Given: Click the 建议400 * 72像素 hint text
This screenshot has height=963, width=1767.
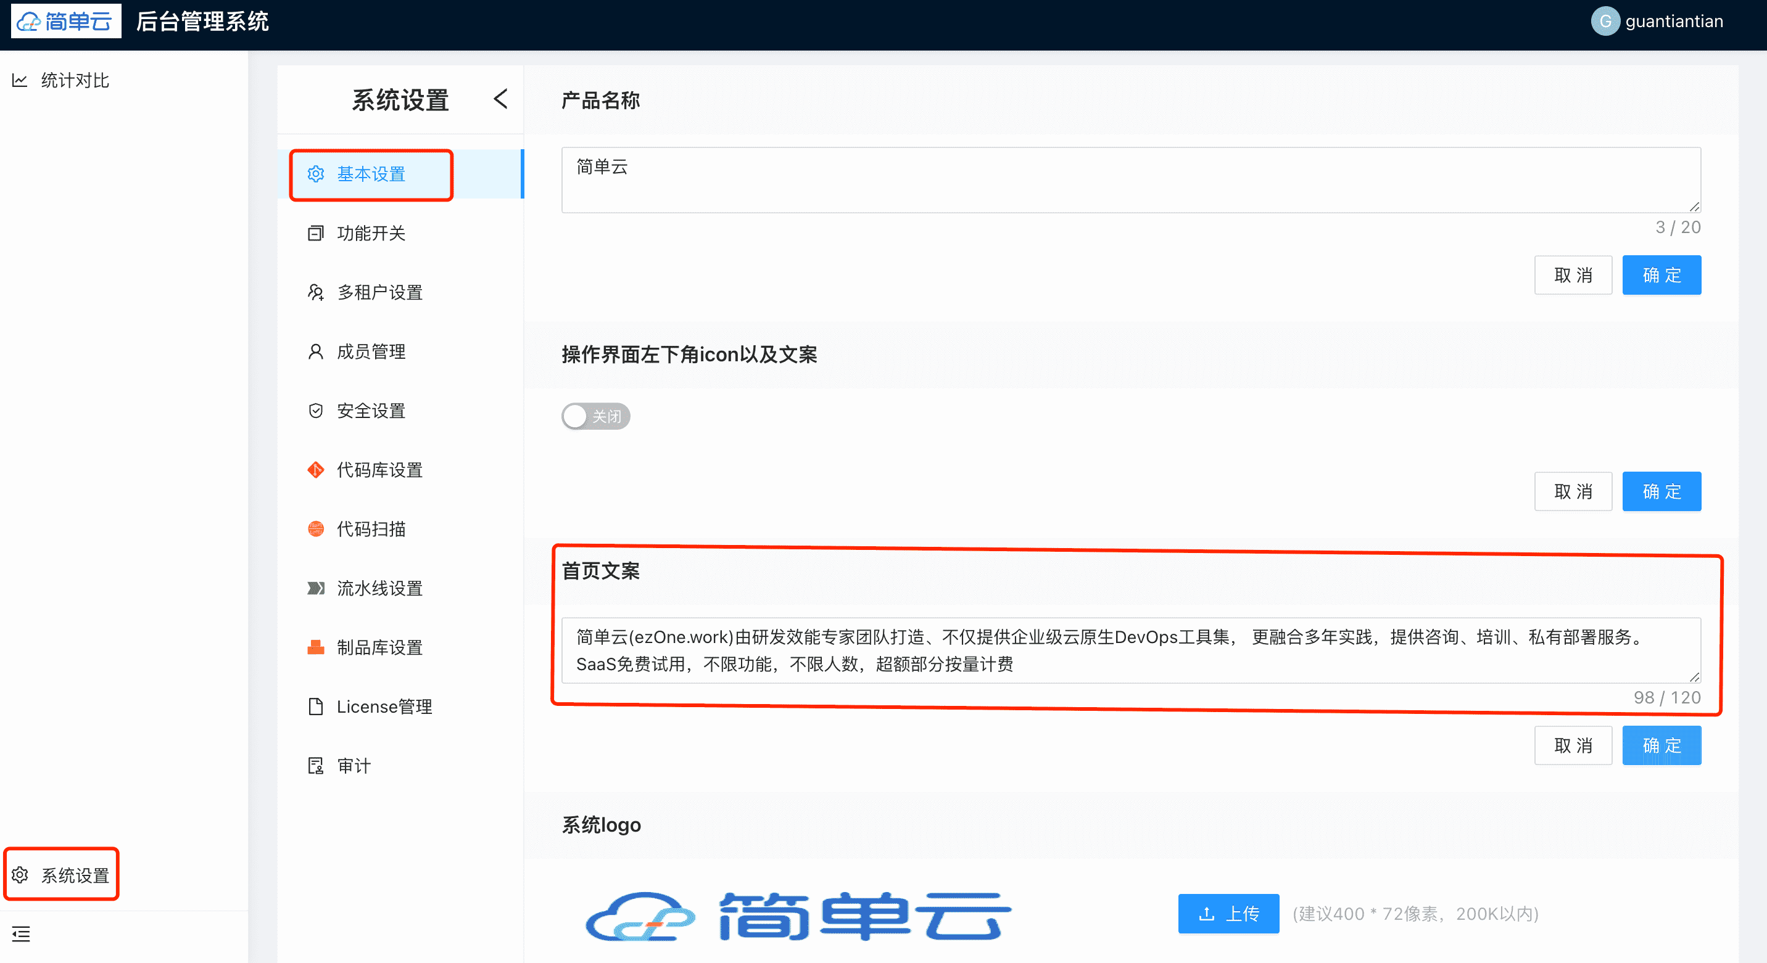Looking at the screenshot, I should click(1416, 914).
